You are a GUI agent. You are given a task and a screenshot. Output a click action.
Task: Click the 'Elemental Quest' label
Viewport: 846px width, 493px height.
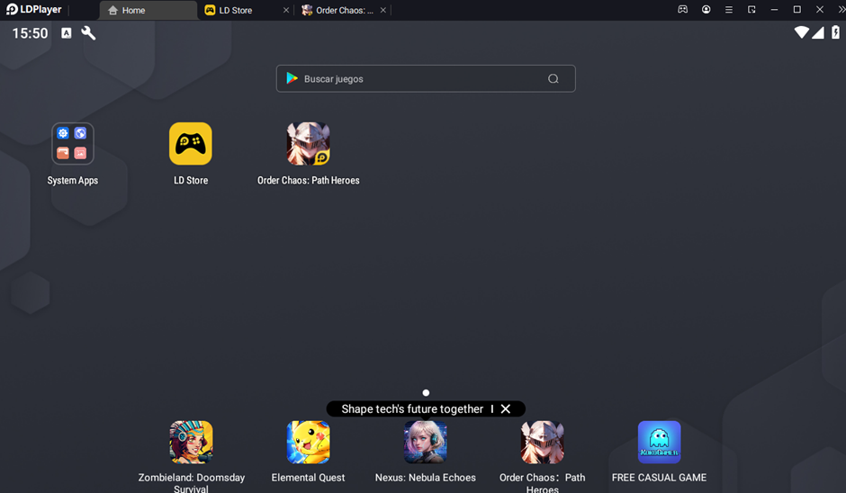click(308, 478)
